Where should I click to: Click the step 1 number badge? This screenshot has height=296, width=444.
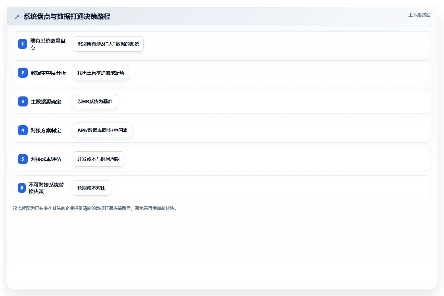click(x=23, y=44)
